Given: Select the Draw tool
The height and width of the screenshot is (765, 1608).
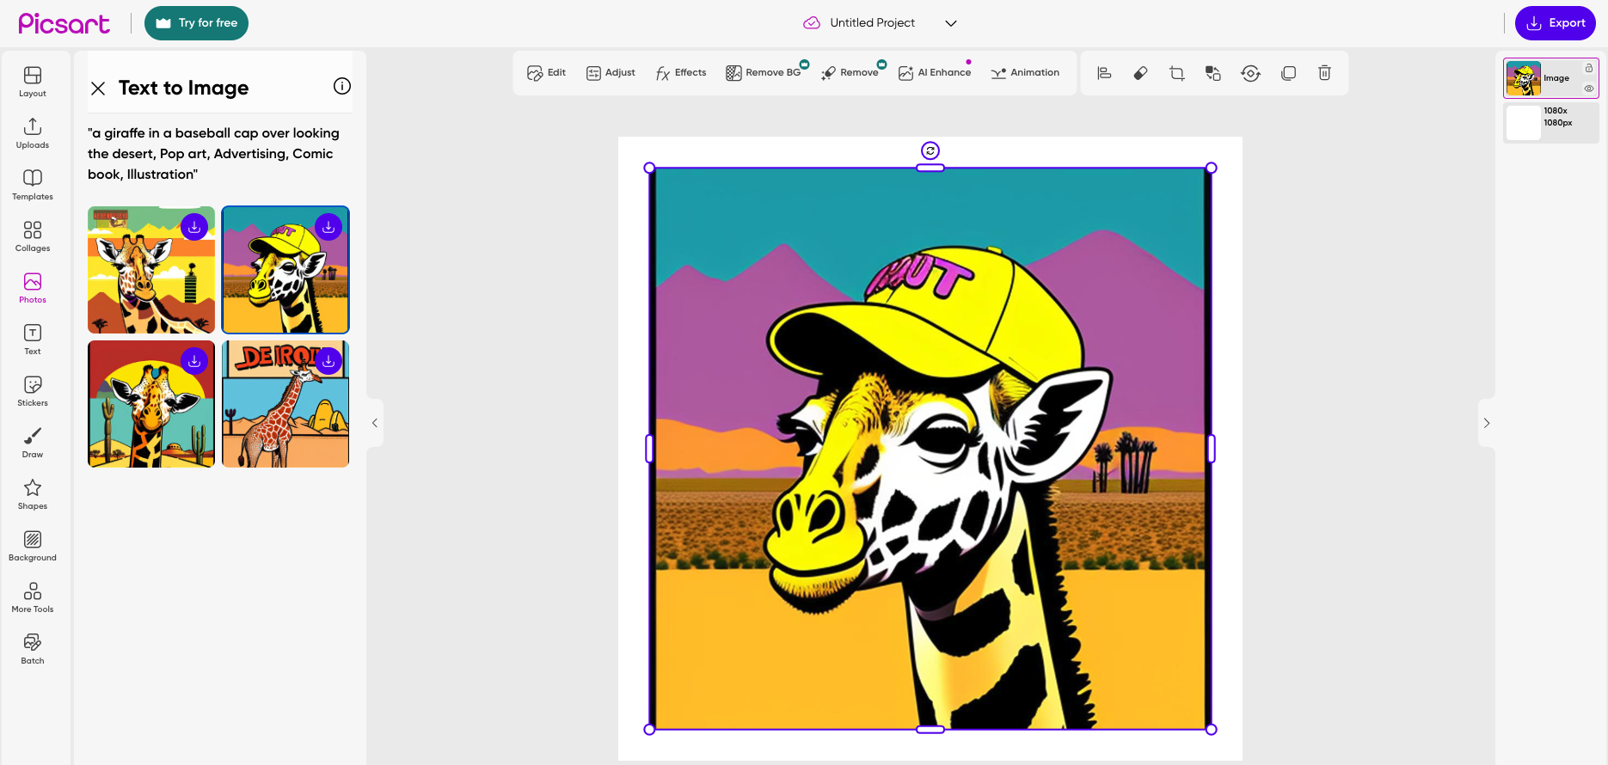Looking at the screenshot, I should (33, 443).
